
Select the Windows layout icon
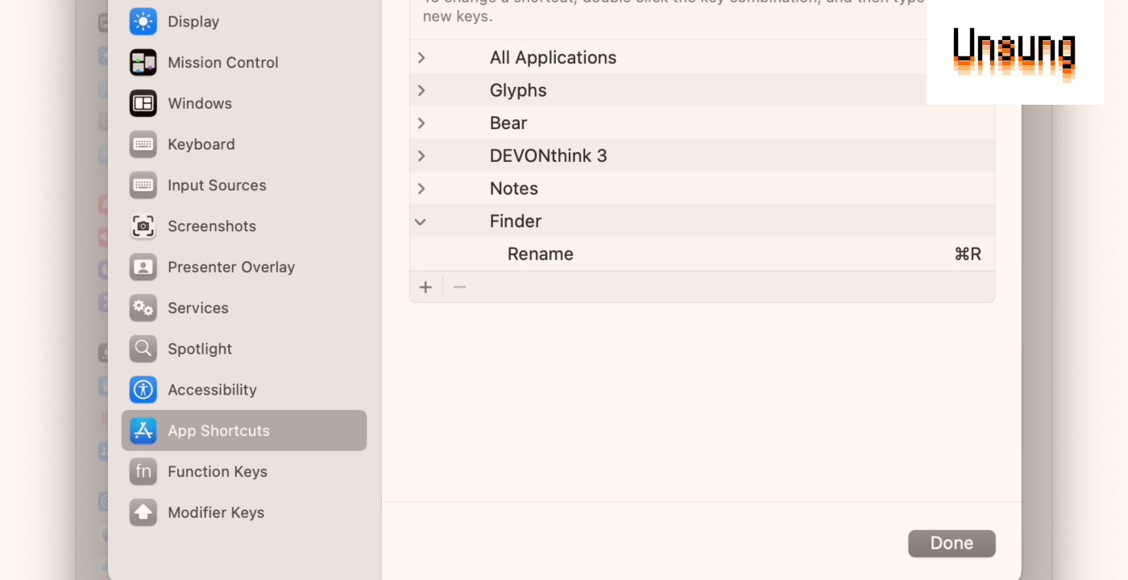[x=143, y=103]
